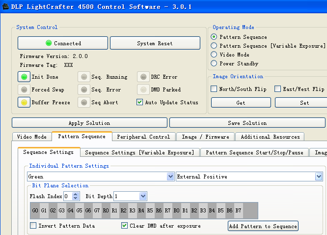Click the Seq. Error status indicator
The image size is (327, 235).
point(84,89)
